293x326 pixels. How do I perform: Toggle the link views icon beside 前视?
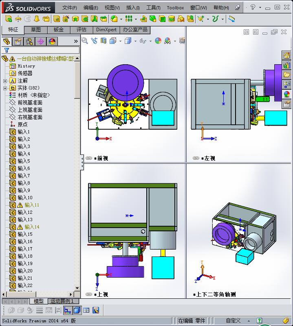89,158
